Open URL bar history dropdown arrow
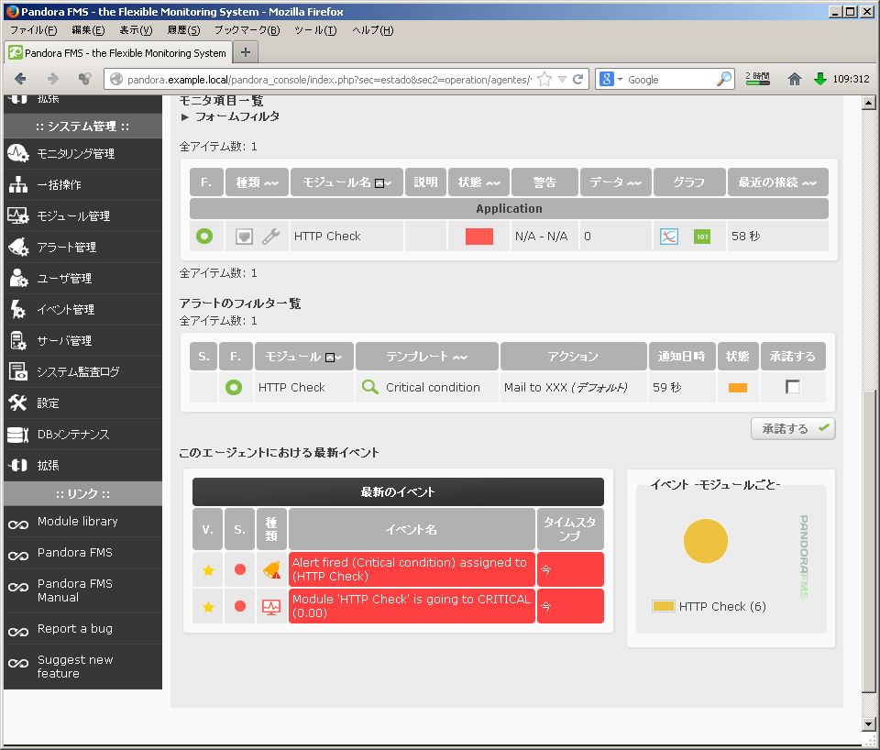Viewport: 880px width, 750px height. pyautogui.click(x=562, y=79)
